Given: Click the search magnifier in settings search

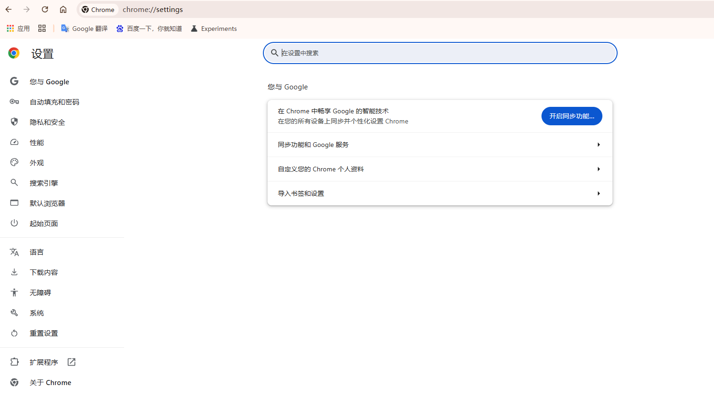Looking at the screenshot, I should (274, 53).
